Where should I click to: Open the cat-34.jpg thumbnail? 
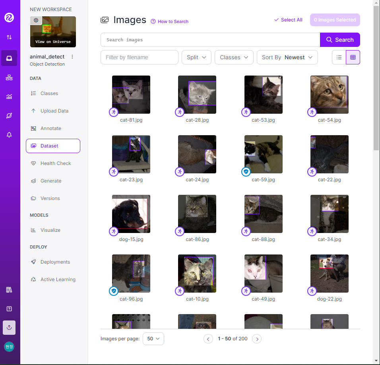click(x=330, y=214)
